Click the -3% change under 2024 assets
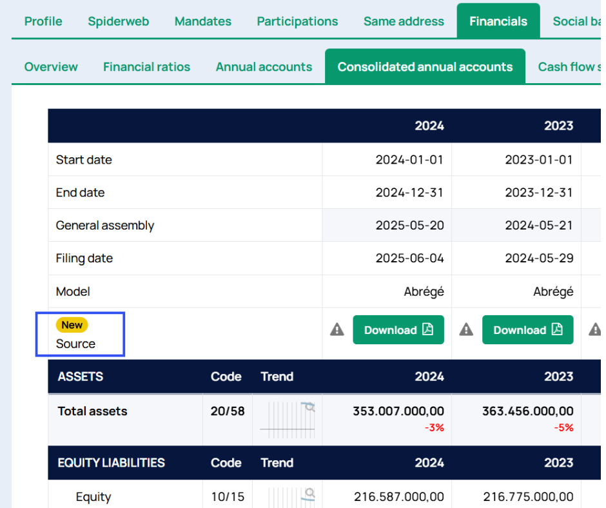The width and height of the screenshot is (606, 508). (x=435, y=427)
